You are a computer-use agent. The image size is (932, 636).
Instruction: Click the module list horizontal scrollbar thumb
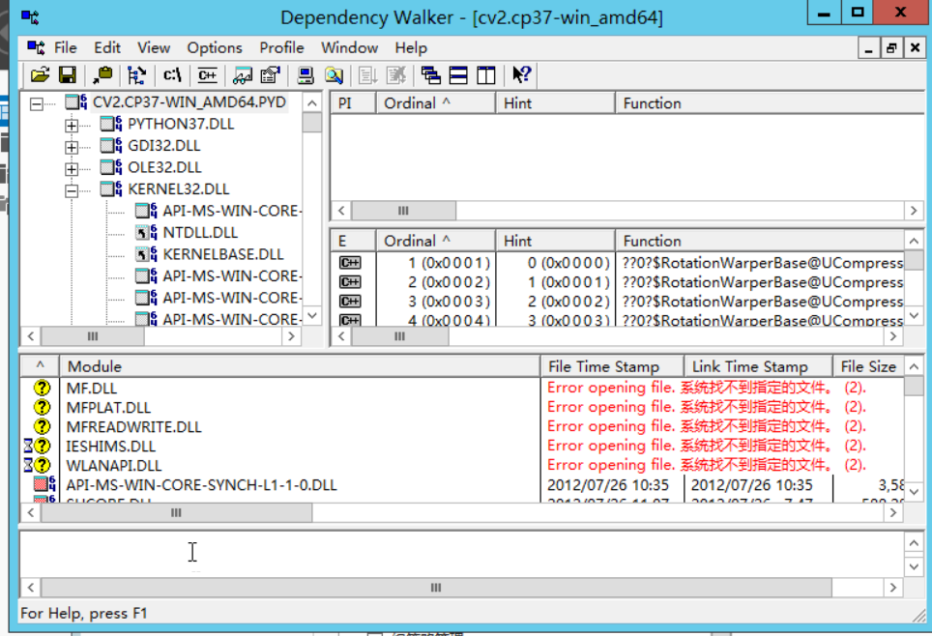tap(176, 512)
